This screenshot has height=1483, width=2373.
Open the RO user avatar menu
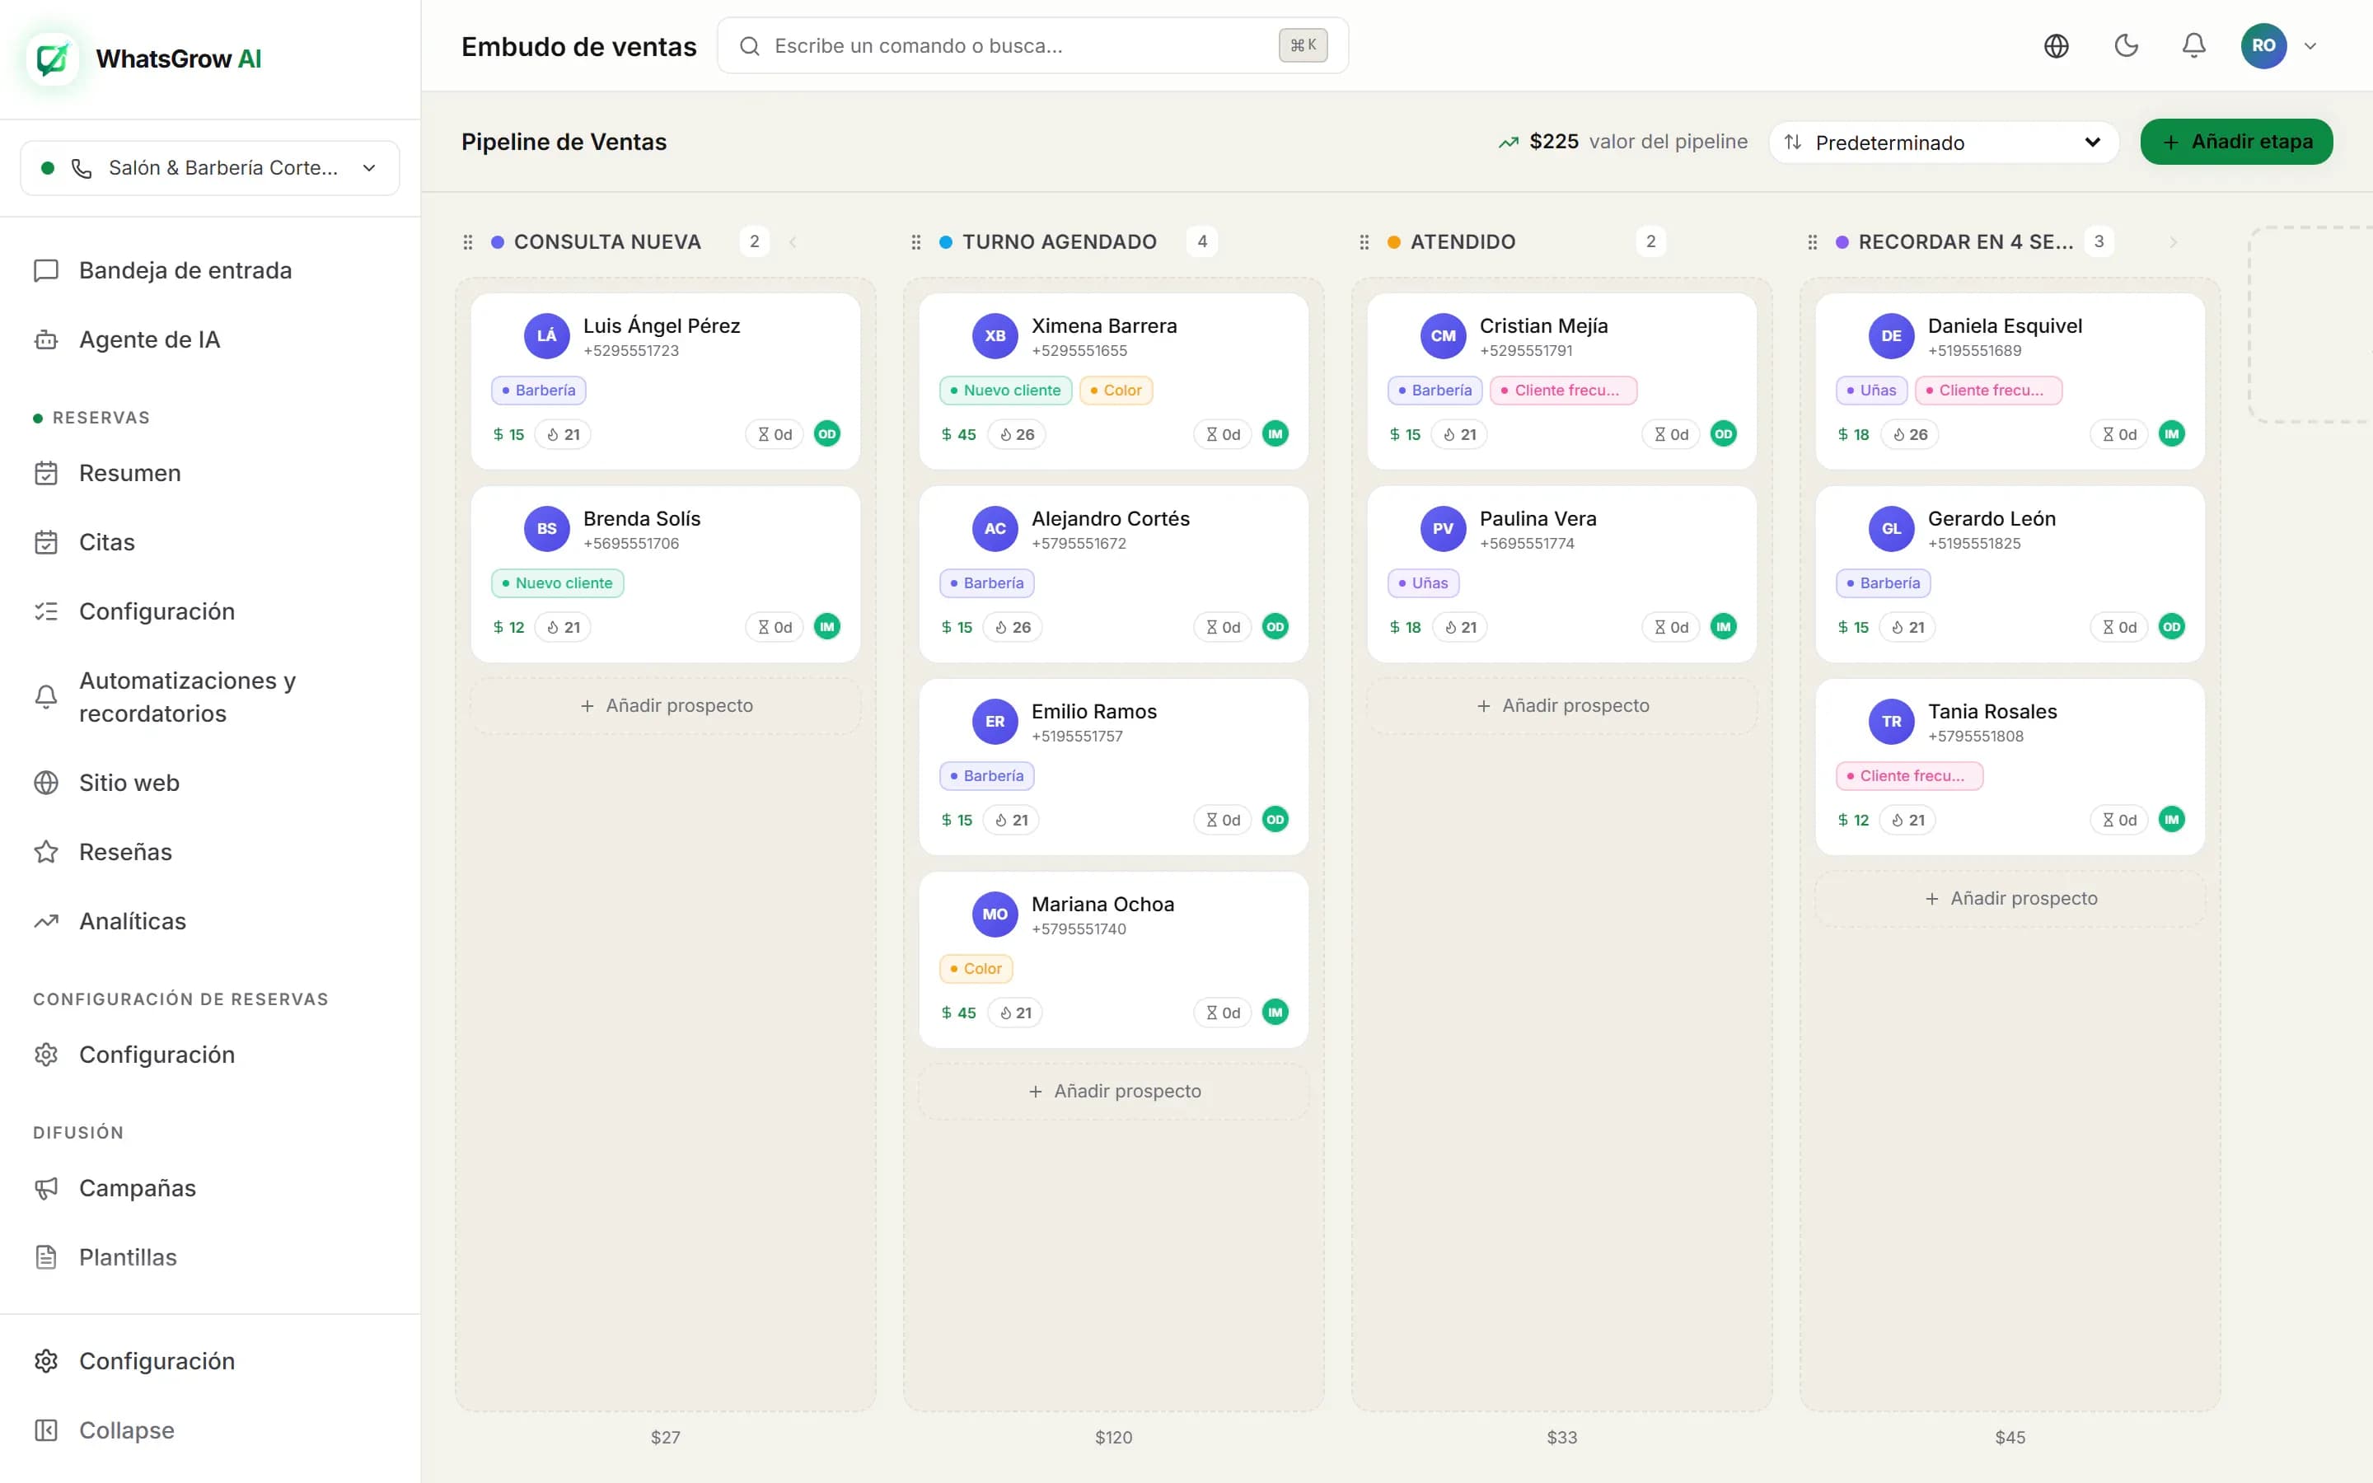(2263, 46)
